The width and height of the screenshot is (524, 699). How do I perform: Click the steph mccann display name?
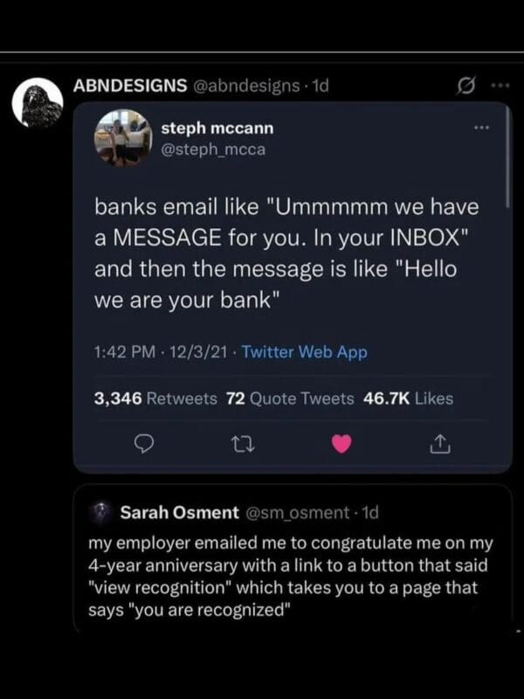[217, 128]
